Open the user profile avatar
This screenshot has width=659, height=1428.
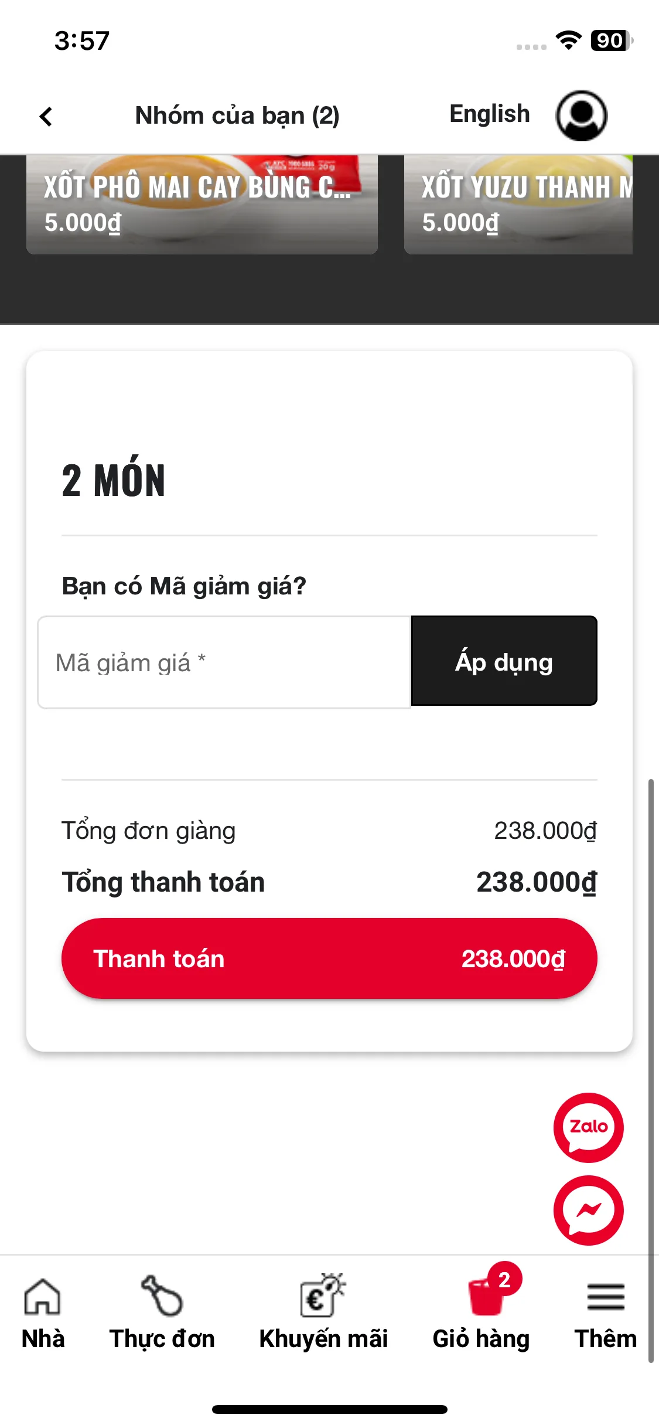[x=581, y=115]
